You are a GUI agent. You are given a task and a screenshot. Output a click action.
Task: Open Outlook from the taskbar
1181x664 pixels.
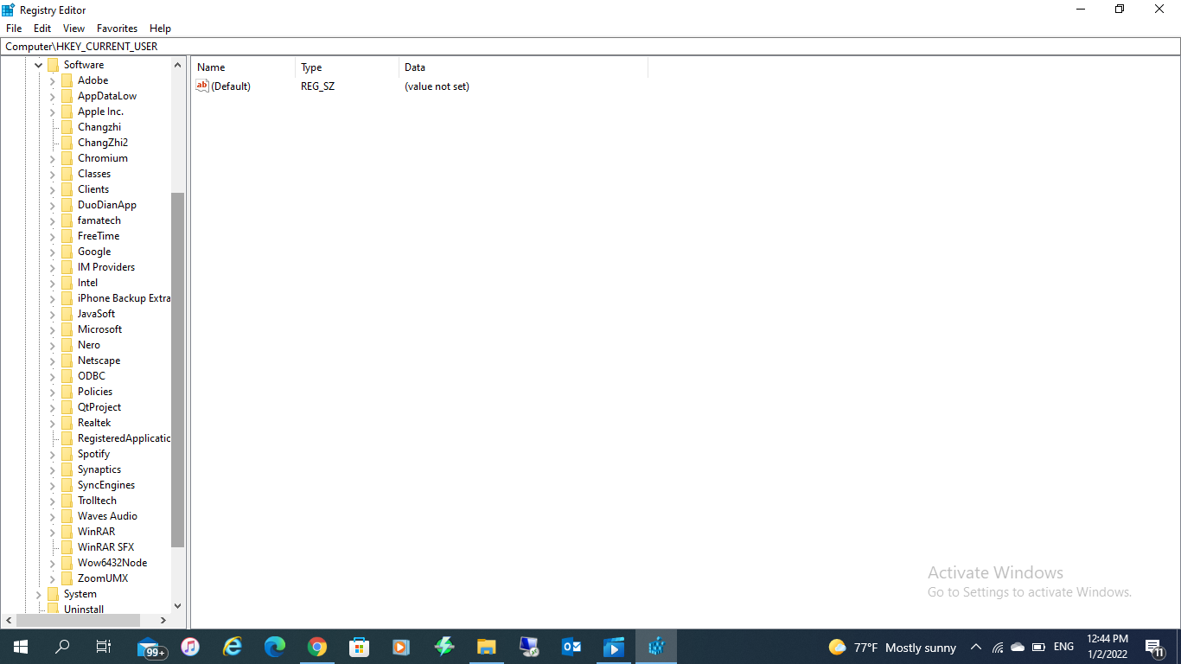(571, 647)
